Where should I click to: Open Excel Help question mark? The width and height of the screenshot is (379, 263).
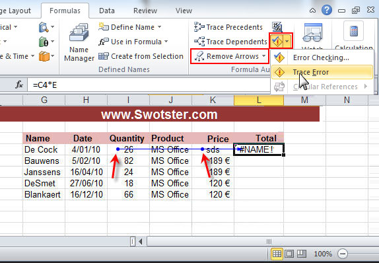pyautogui.click(x=327, y=10)
